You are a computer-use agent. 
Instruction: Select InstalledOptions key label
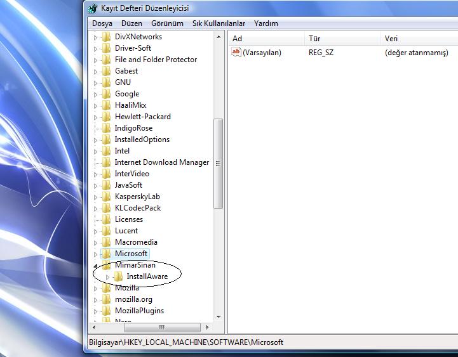point(142,140)
